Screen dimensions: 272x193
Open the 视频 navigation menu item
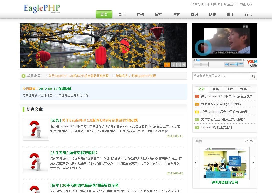212,14
